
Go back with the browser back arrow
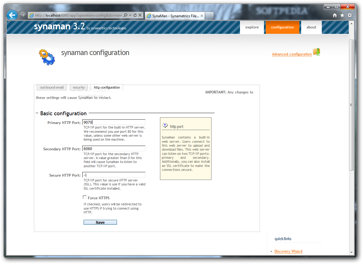(12, 15)
